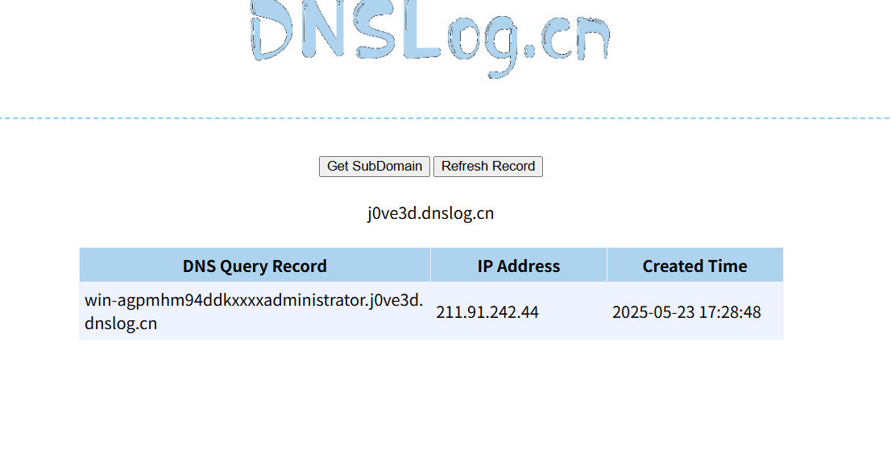Image resolution: width=891 pixels, height=474 pixels.
Task: Click the Get SubDomain button
Action: click(375, 167)
